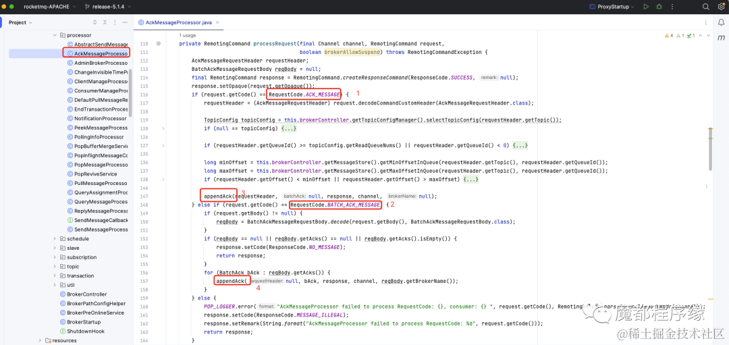Click NO_MESSAGE constant in code
729x345 pixels.
pyautogui.click(x=325, y=247)
